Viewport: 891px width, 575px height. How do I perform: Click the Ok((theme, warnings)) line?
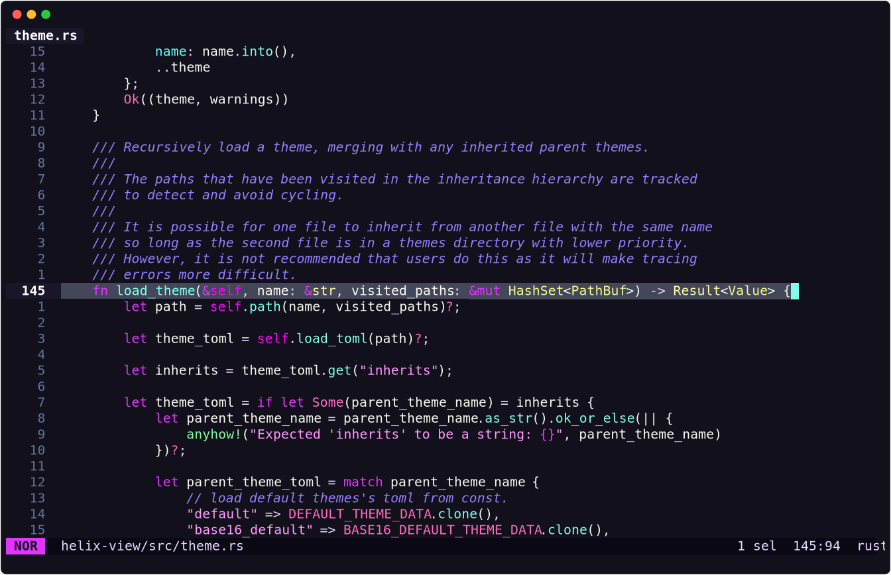click(206, 99)
